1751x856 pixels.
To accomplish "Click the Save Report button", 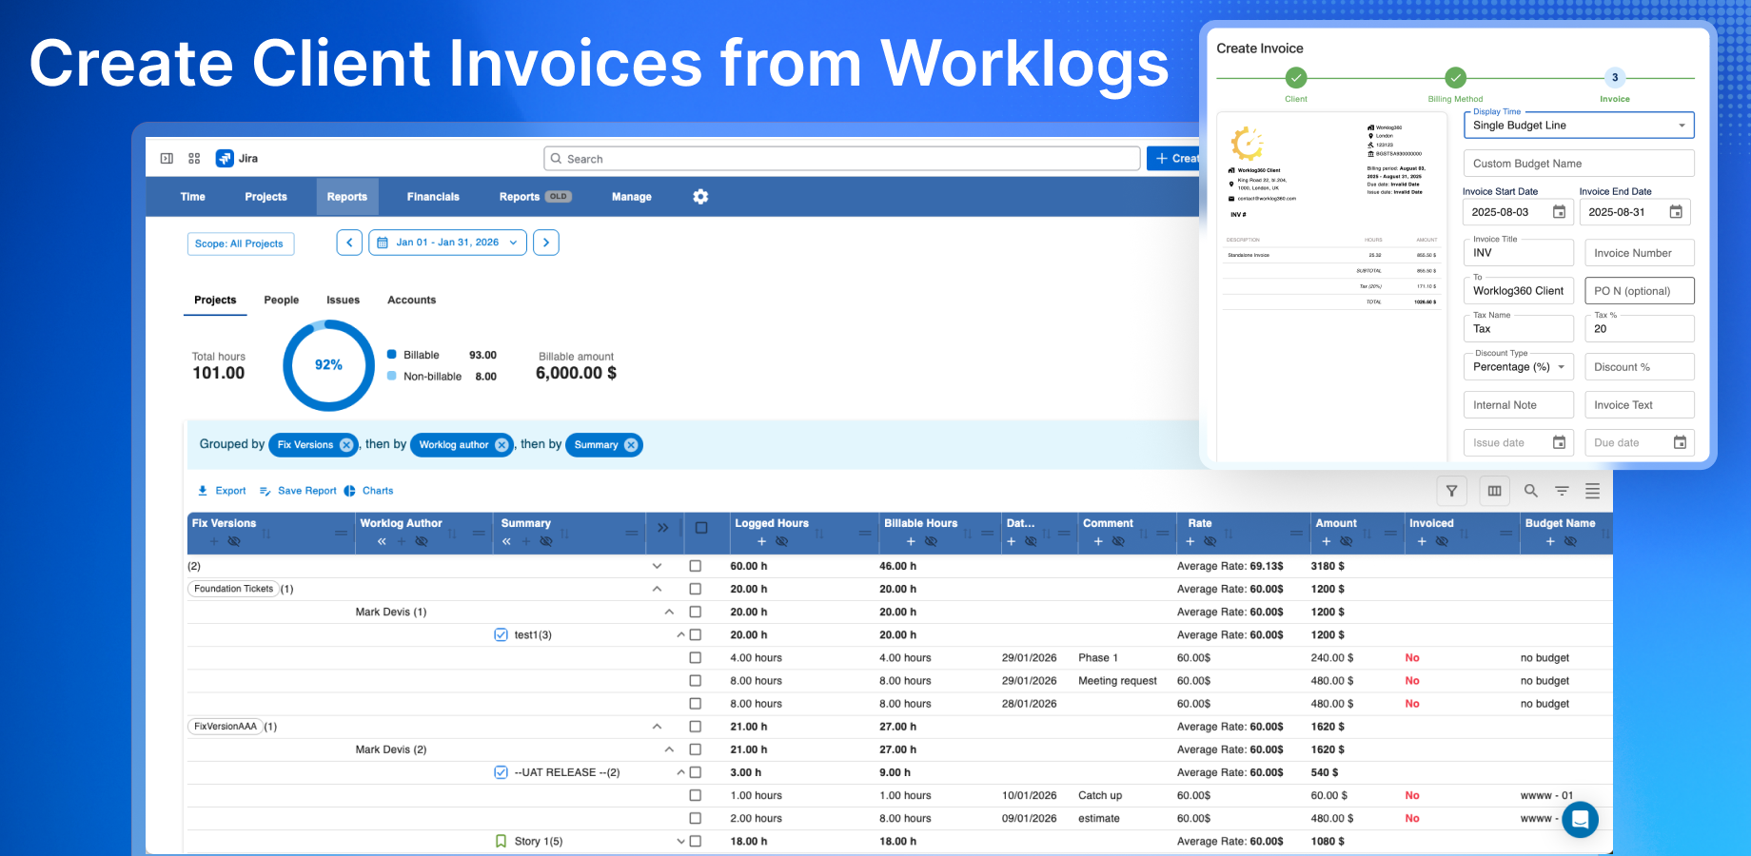I will pos(299,491).
